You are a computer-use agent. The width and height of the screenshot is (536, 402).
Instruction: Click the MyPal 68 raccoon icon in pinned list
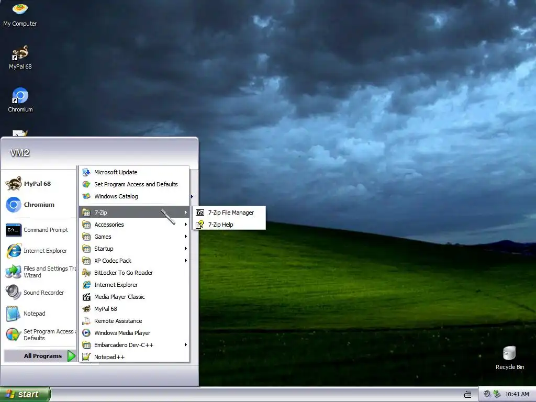click(x=14, y=184)
